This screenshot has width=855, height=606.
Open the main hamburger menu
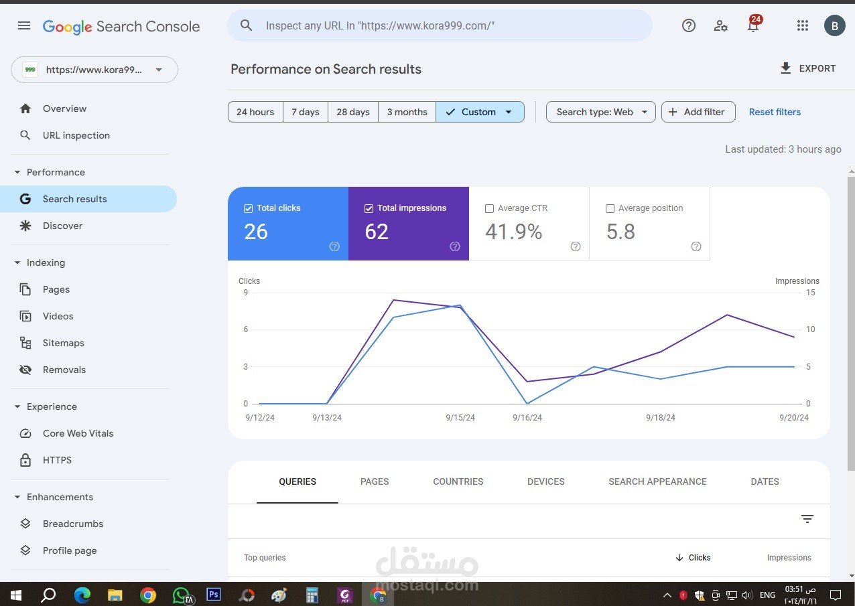pyautogui.click(x=24, y=26)
